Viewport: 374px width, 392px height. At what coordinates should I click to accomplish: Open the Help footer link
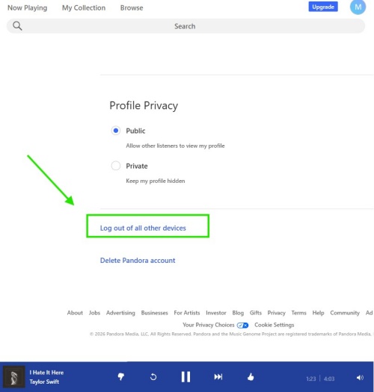[318, 313]
